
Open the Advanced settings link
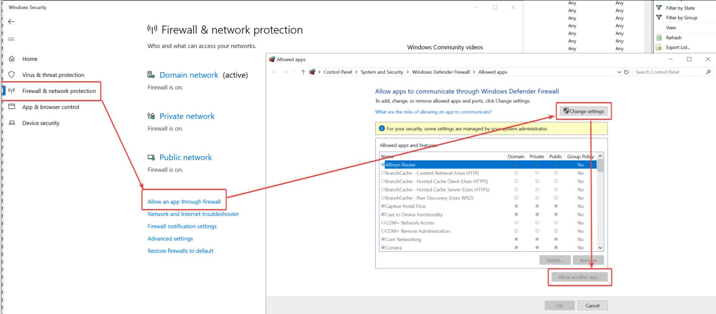pyautogui.click(x=170, y=239)
